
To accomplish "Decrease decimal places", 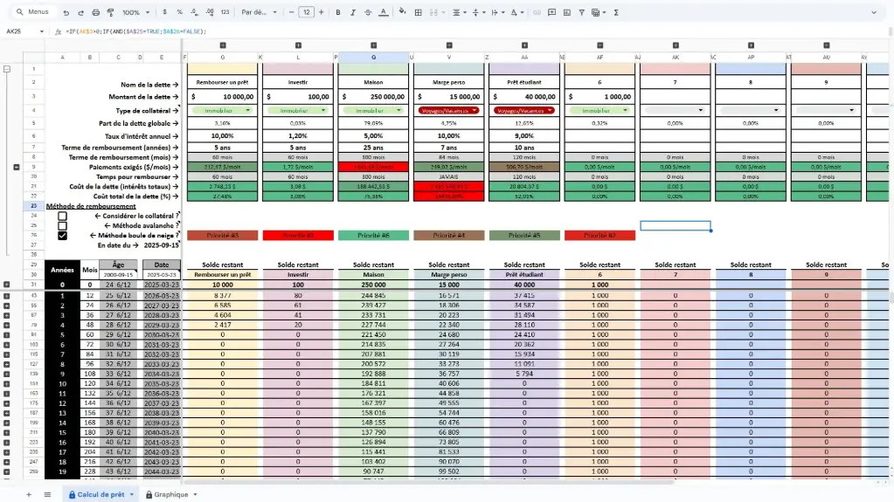I will coord(194,12).
